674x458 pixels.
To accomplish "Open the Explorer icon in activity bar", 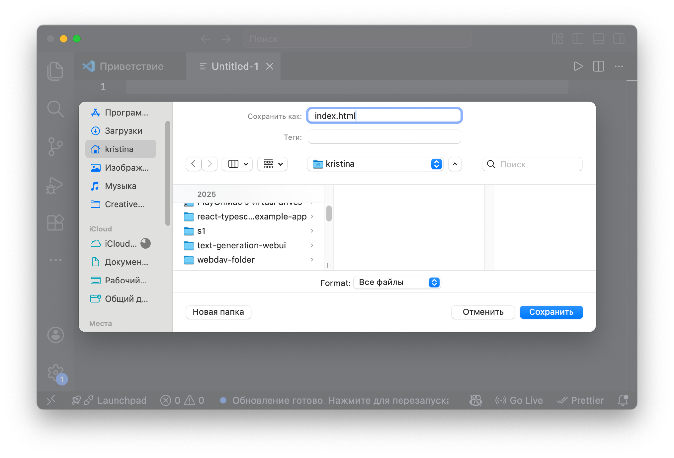I will (55, 70).
